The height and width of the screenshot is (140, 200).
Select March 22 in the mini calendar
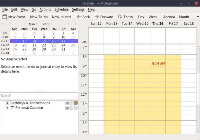[44, 45]
